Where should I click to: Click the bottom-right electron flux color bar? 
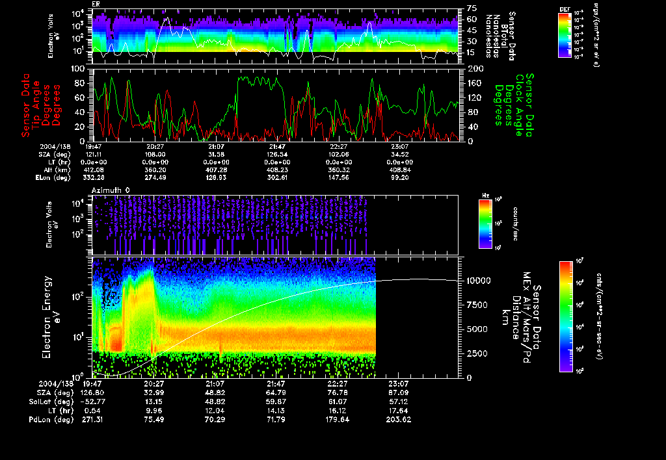(566, 316)
